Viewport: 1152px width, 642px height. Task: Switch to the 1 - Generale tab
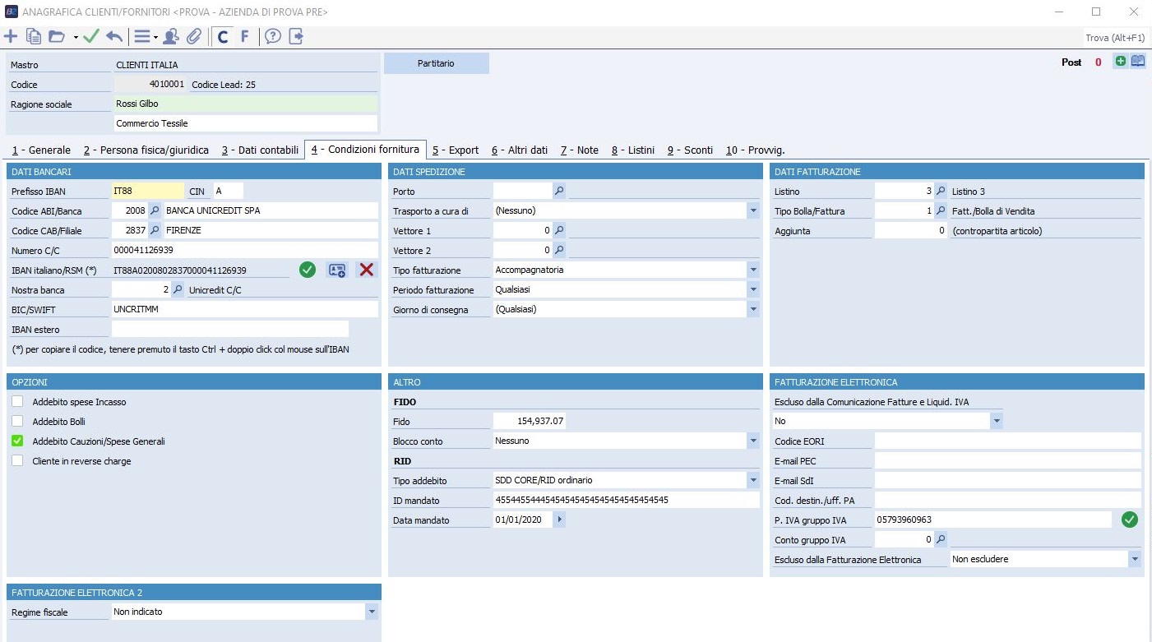pyautogui.click(x=41, y=150)
